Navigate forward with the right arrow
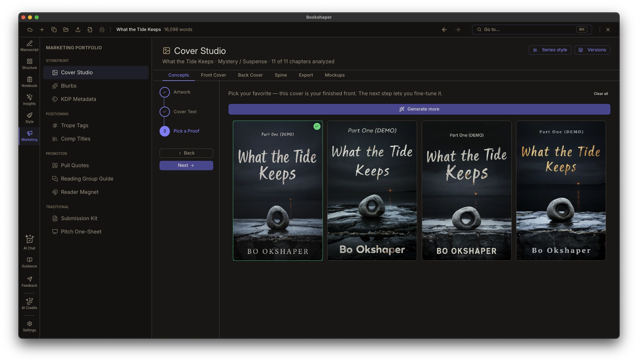The width and height of the screenshot is (638, 363). (458, 30)
